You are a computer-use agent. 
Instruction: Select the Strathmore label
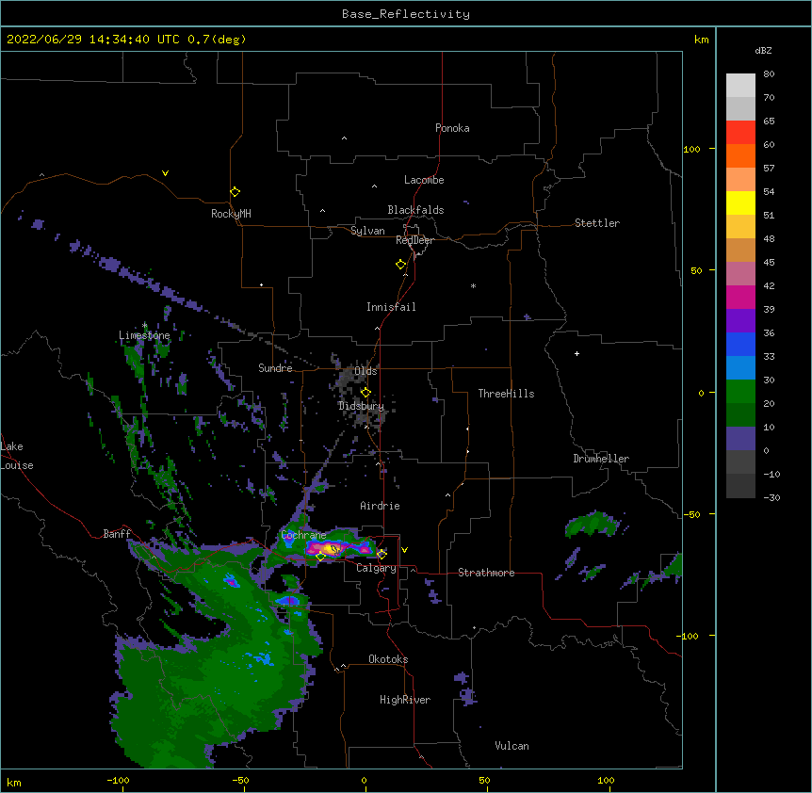click(x=486, y=573)
